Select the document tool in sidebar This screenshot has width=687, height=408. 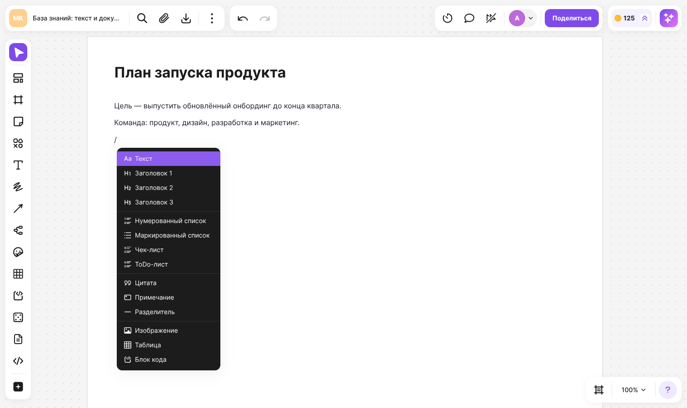click(18, 339)
